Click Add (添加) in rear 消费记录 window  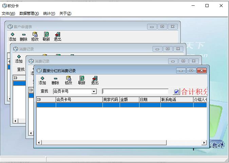(x=19, y=59)
